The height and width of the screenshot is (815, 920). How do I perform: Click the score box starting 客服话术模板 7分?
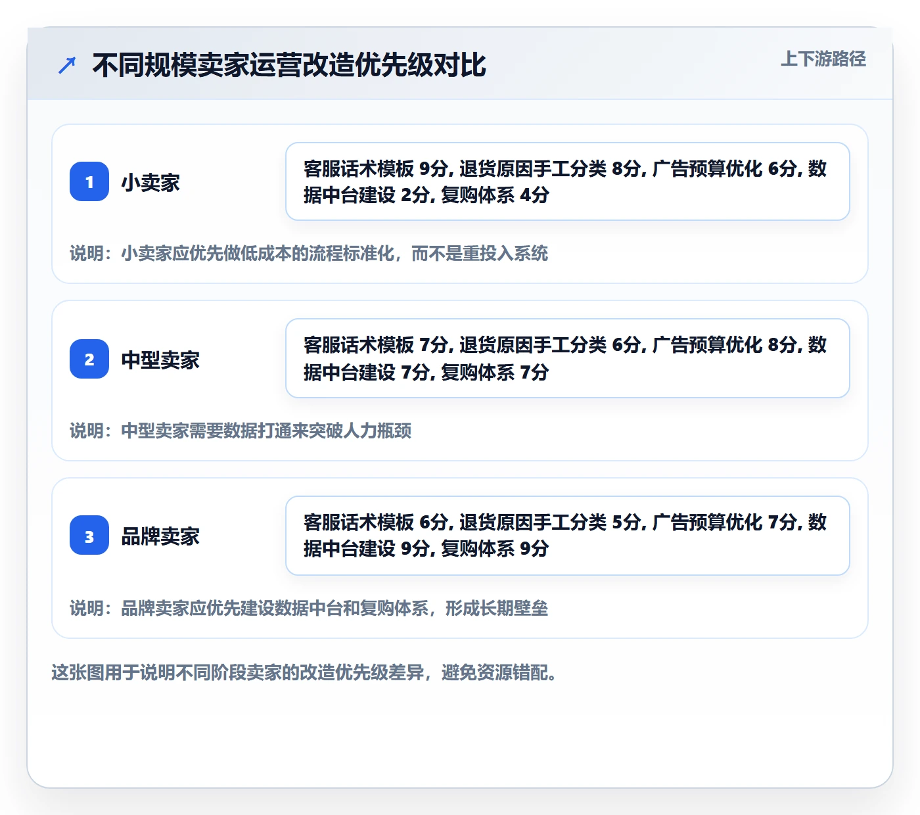(568, 358)
